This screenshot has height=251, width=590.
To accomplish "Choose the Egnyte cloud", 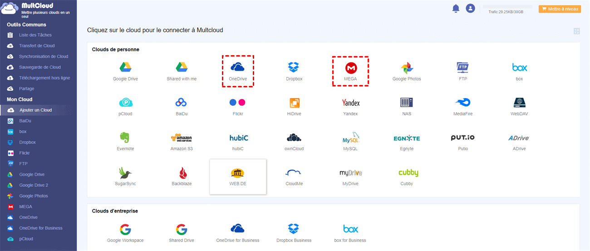I will click(x=407, y=138).
